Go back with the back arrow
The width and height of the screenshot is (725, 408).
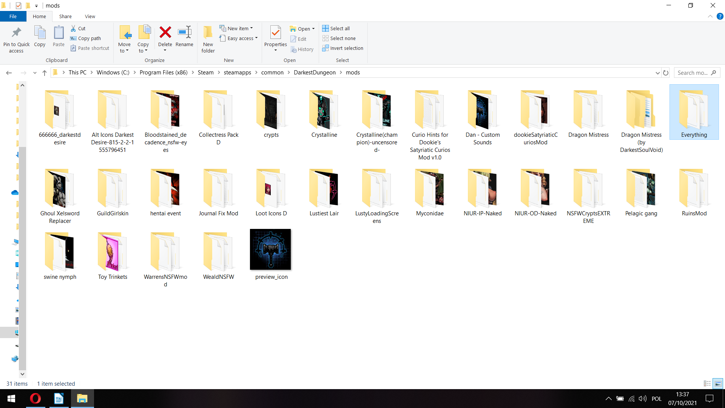coord(9,73)
